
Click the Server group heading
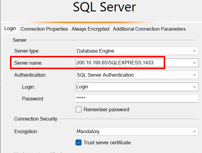click(20, 40)
